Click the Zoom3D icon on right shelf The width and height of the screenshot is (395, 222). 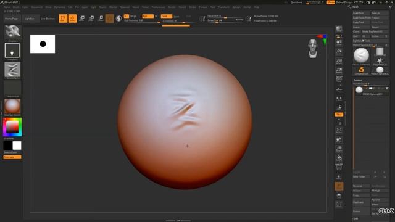339,149
